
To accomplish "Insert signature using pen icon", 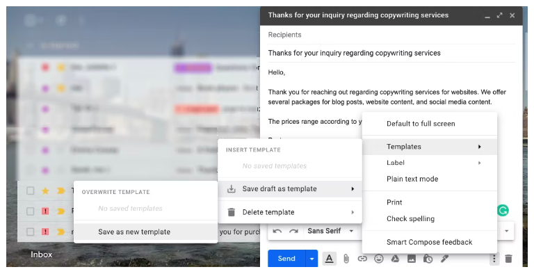I will coord(444,259).
